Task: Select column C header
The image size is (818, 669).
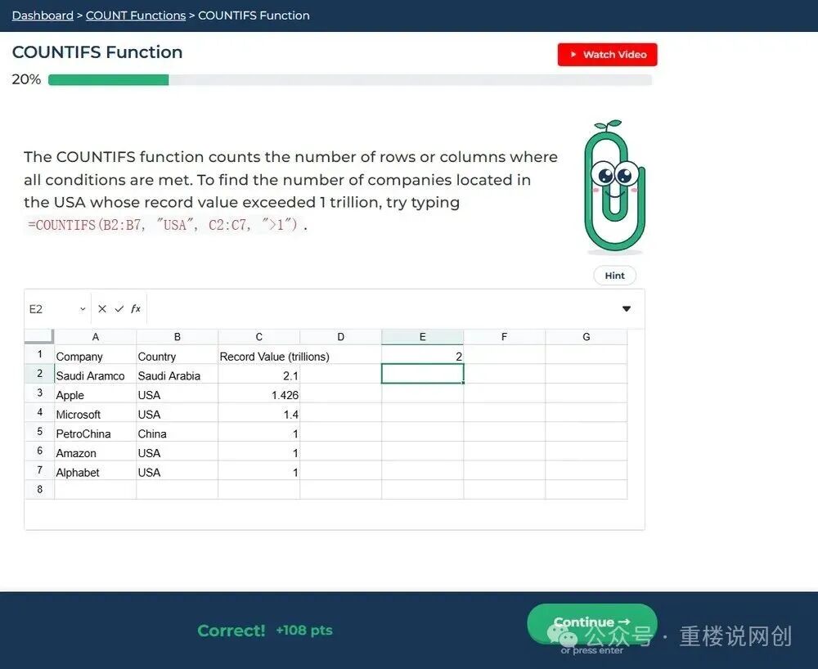Action: (x=258, y=337)
